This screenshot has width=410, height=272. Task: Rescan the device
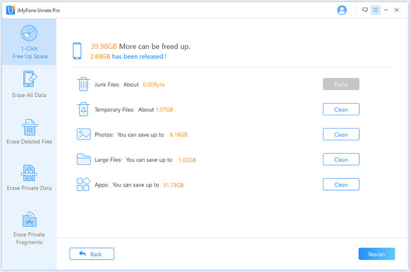coord(377,254)
